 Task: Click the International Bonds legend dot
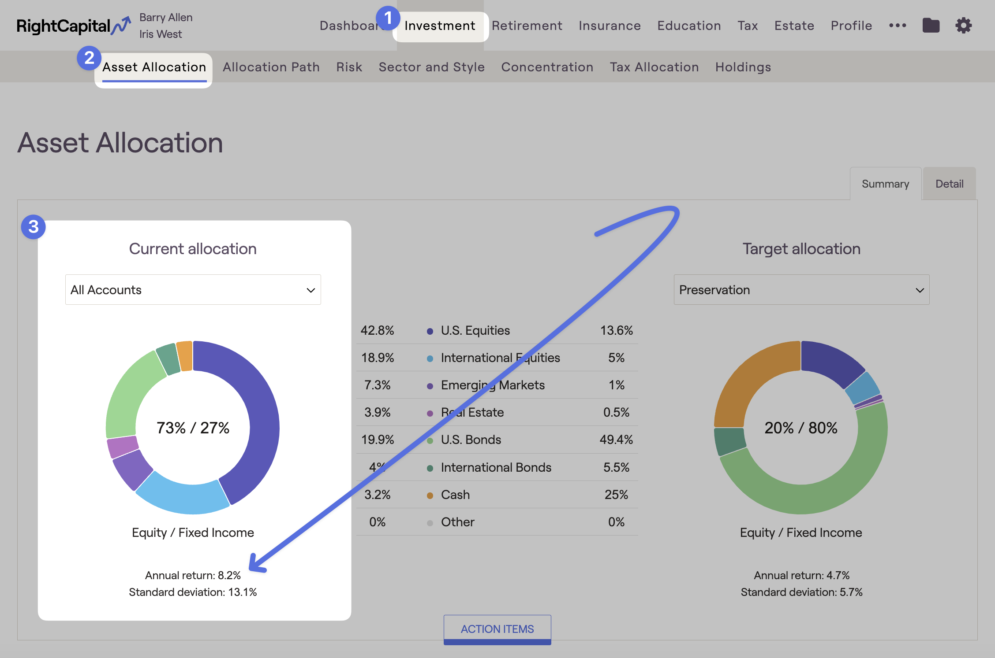(x=430, y=468)
